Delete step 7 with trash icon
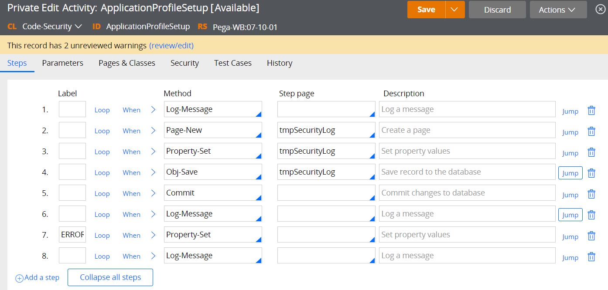 coord(591,236)
